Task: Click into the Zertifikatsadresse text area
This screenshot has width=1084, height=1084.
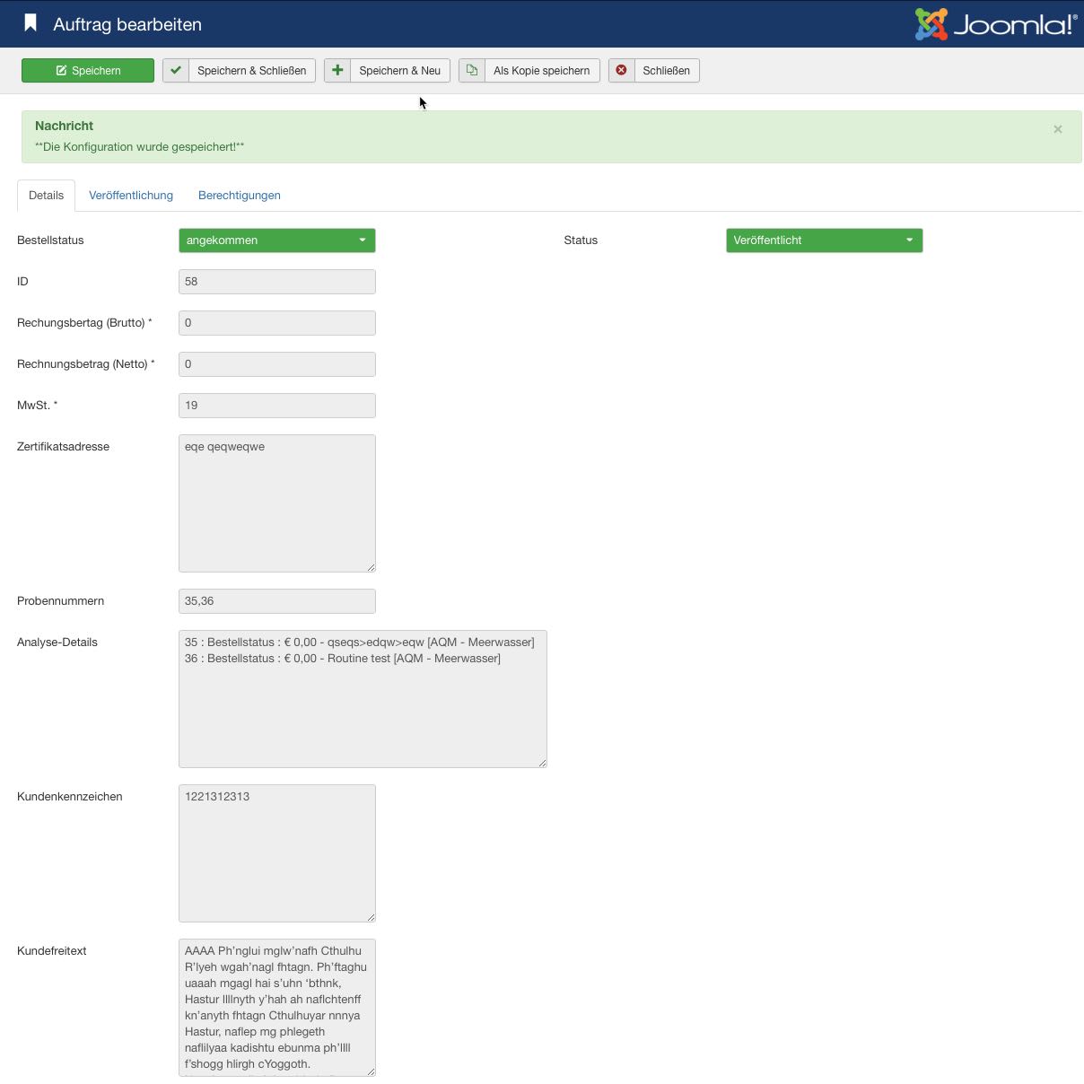Action: click(276, 503)
